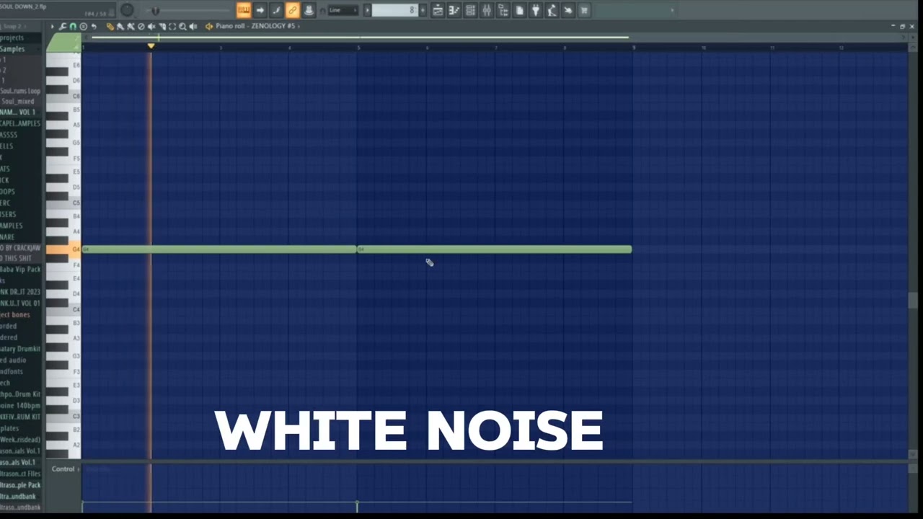Click the yellow playhead marker on timeline
This screenshot has width=923, height=519.
(151, 46)
